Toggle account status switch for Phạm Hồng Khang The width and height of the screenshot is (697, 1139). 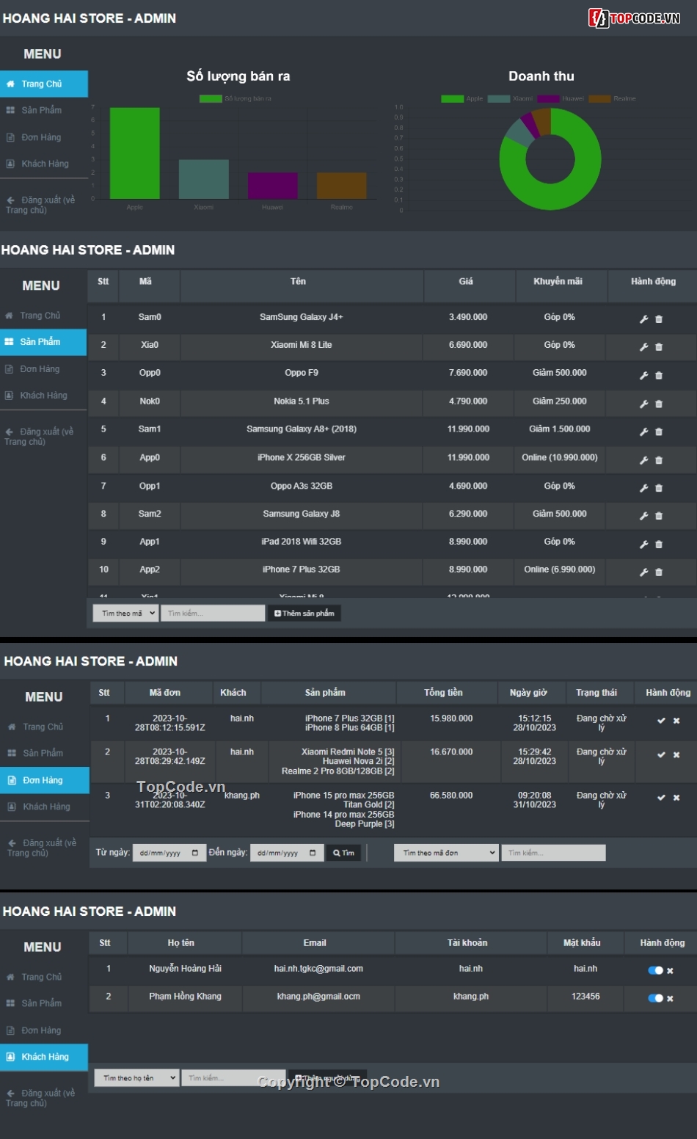point(654,998)
